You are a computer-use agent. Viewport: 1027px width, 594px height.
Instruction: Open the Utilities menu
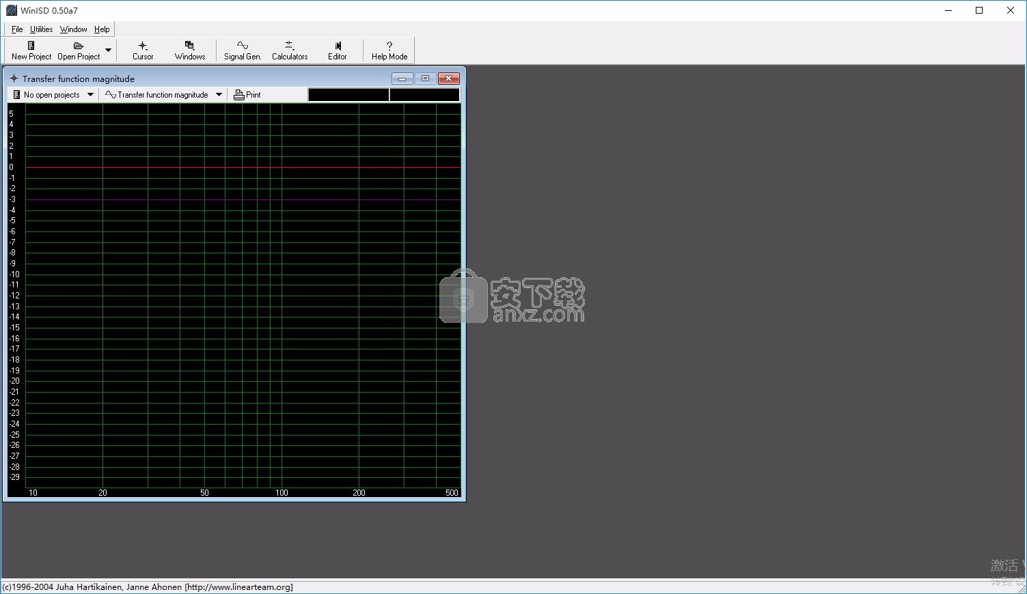point(41,29)
